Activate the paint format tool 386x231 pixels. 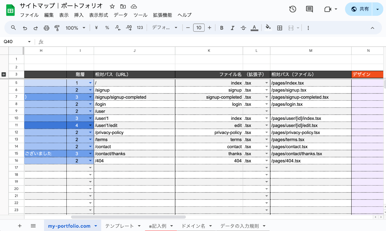57,28
